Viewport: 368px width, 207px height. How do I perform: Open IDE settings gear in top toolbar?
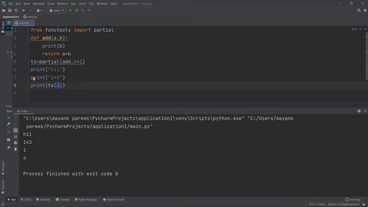pos(365,10)
